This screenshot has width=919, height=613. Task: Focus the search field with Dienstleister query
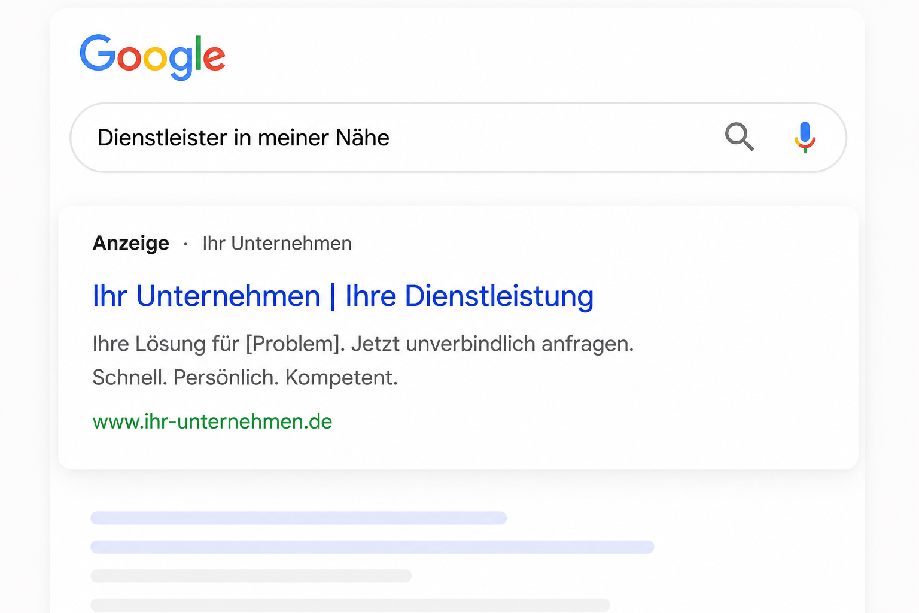[458, 138]
